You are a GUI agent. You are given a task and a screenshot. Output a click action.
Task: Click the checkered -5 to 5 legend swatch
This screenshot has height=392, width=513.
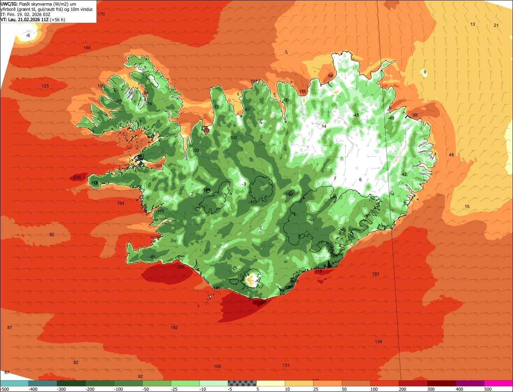click(x=242, y=383)
